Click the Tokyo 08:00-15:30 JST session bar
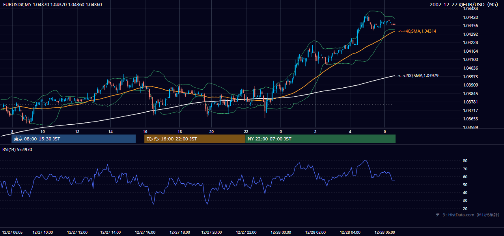The height and width of the screenshot is (236, 504). [x=74, y=139]
